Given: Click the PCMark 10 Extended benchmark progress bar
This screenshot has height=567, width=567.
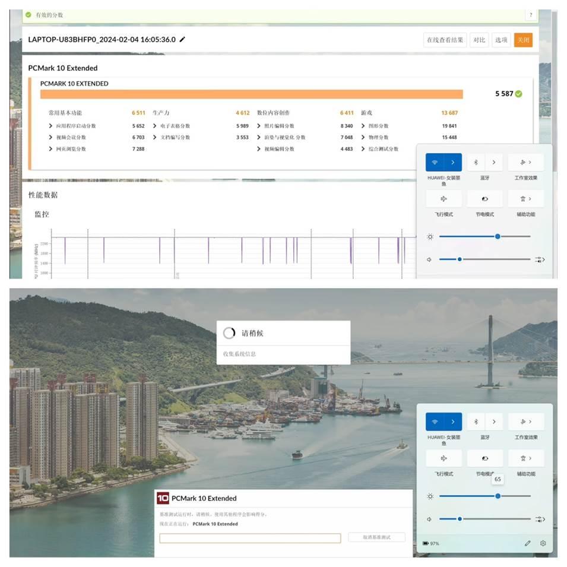Looking at the screenshot, I should (250, 538).
